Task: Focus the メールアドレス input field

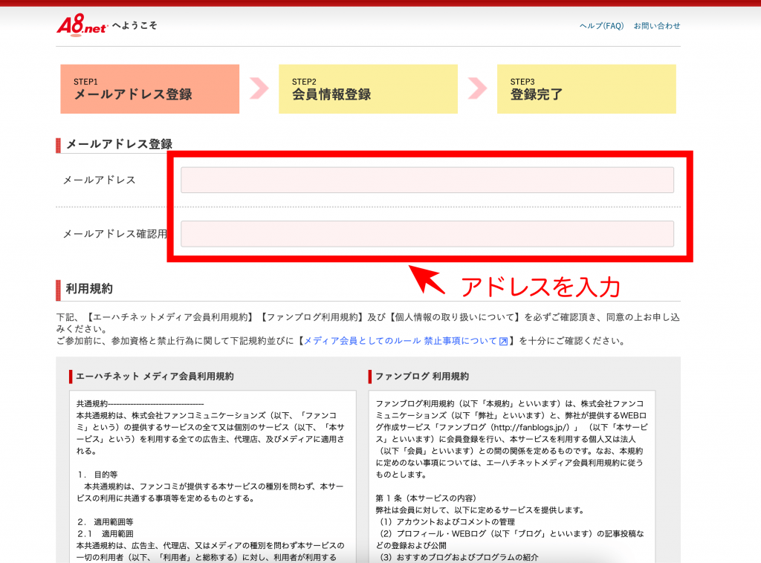Action: point(427,180)
